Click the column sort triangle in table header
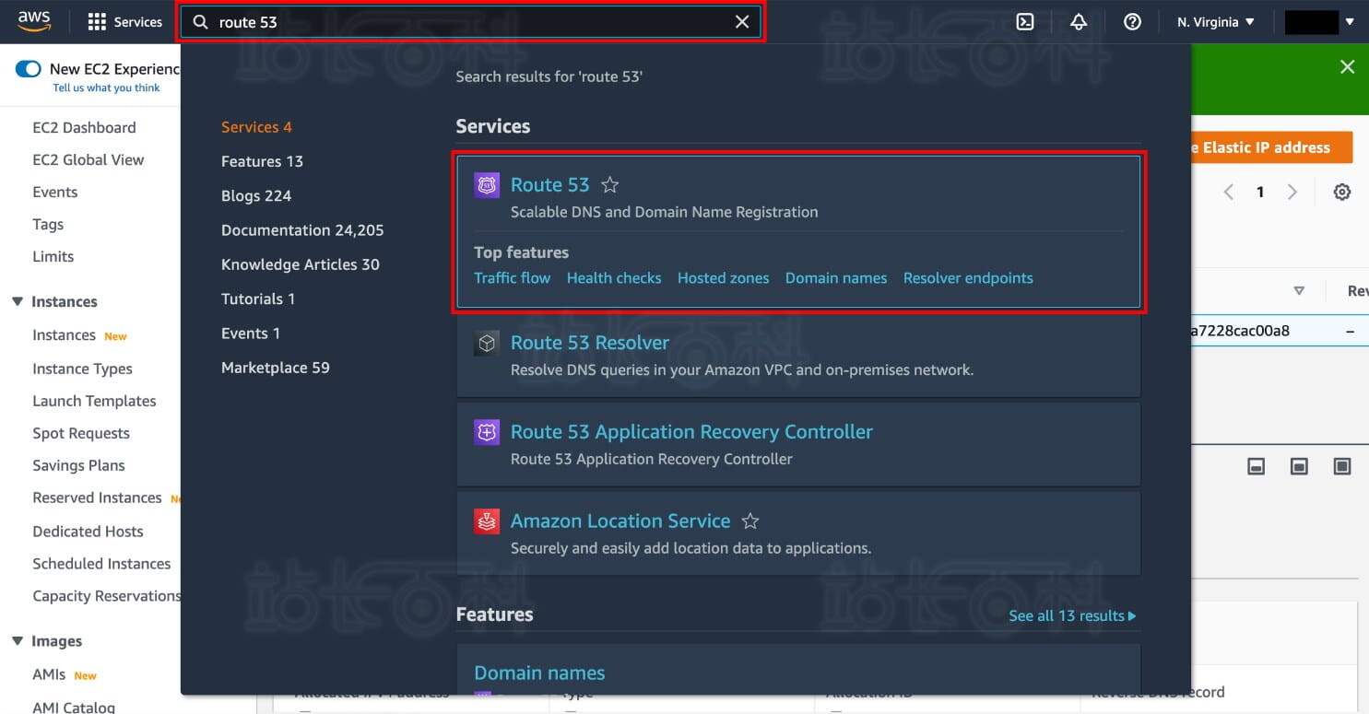 click(1299, 291)
